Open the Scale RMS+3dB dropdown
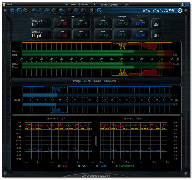Screen dimensions: 192x180 pyautogui.click(x=110, y=81)
